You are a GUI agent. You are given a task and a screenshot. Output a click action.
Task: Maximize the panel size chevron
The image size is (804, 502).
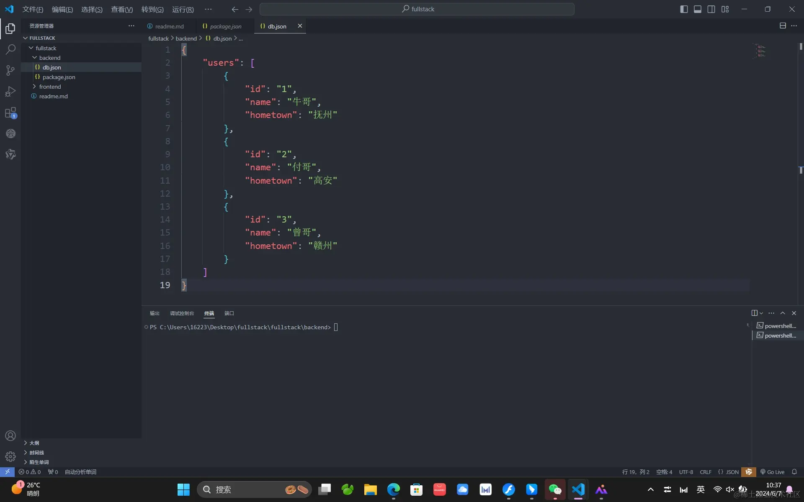click(x=783, y=313)
